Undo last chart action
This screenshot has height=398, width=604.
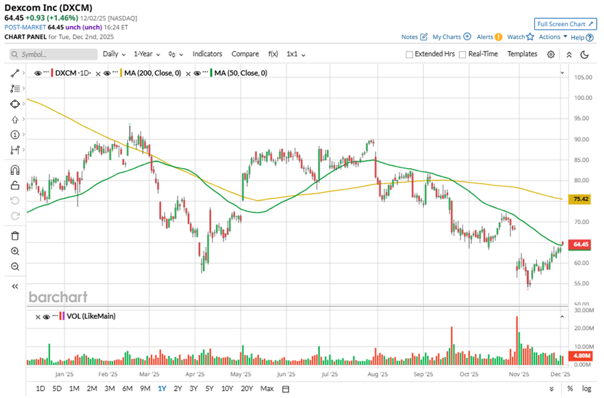[x=15, y=201]
